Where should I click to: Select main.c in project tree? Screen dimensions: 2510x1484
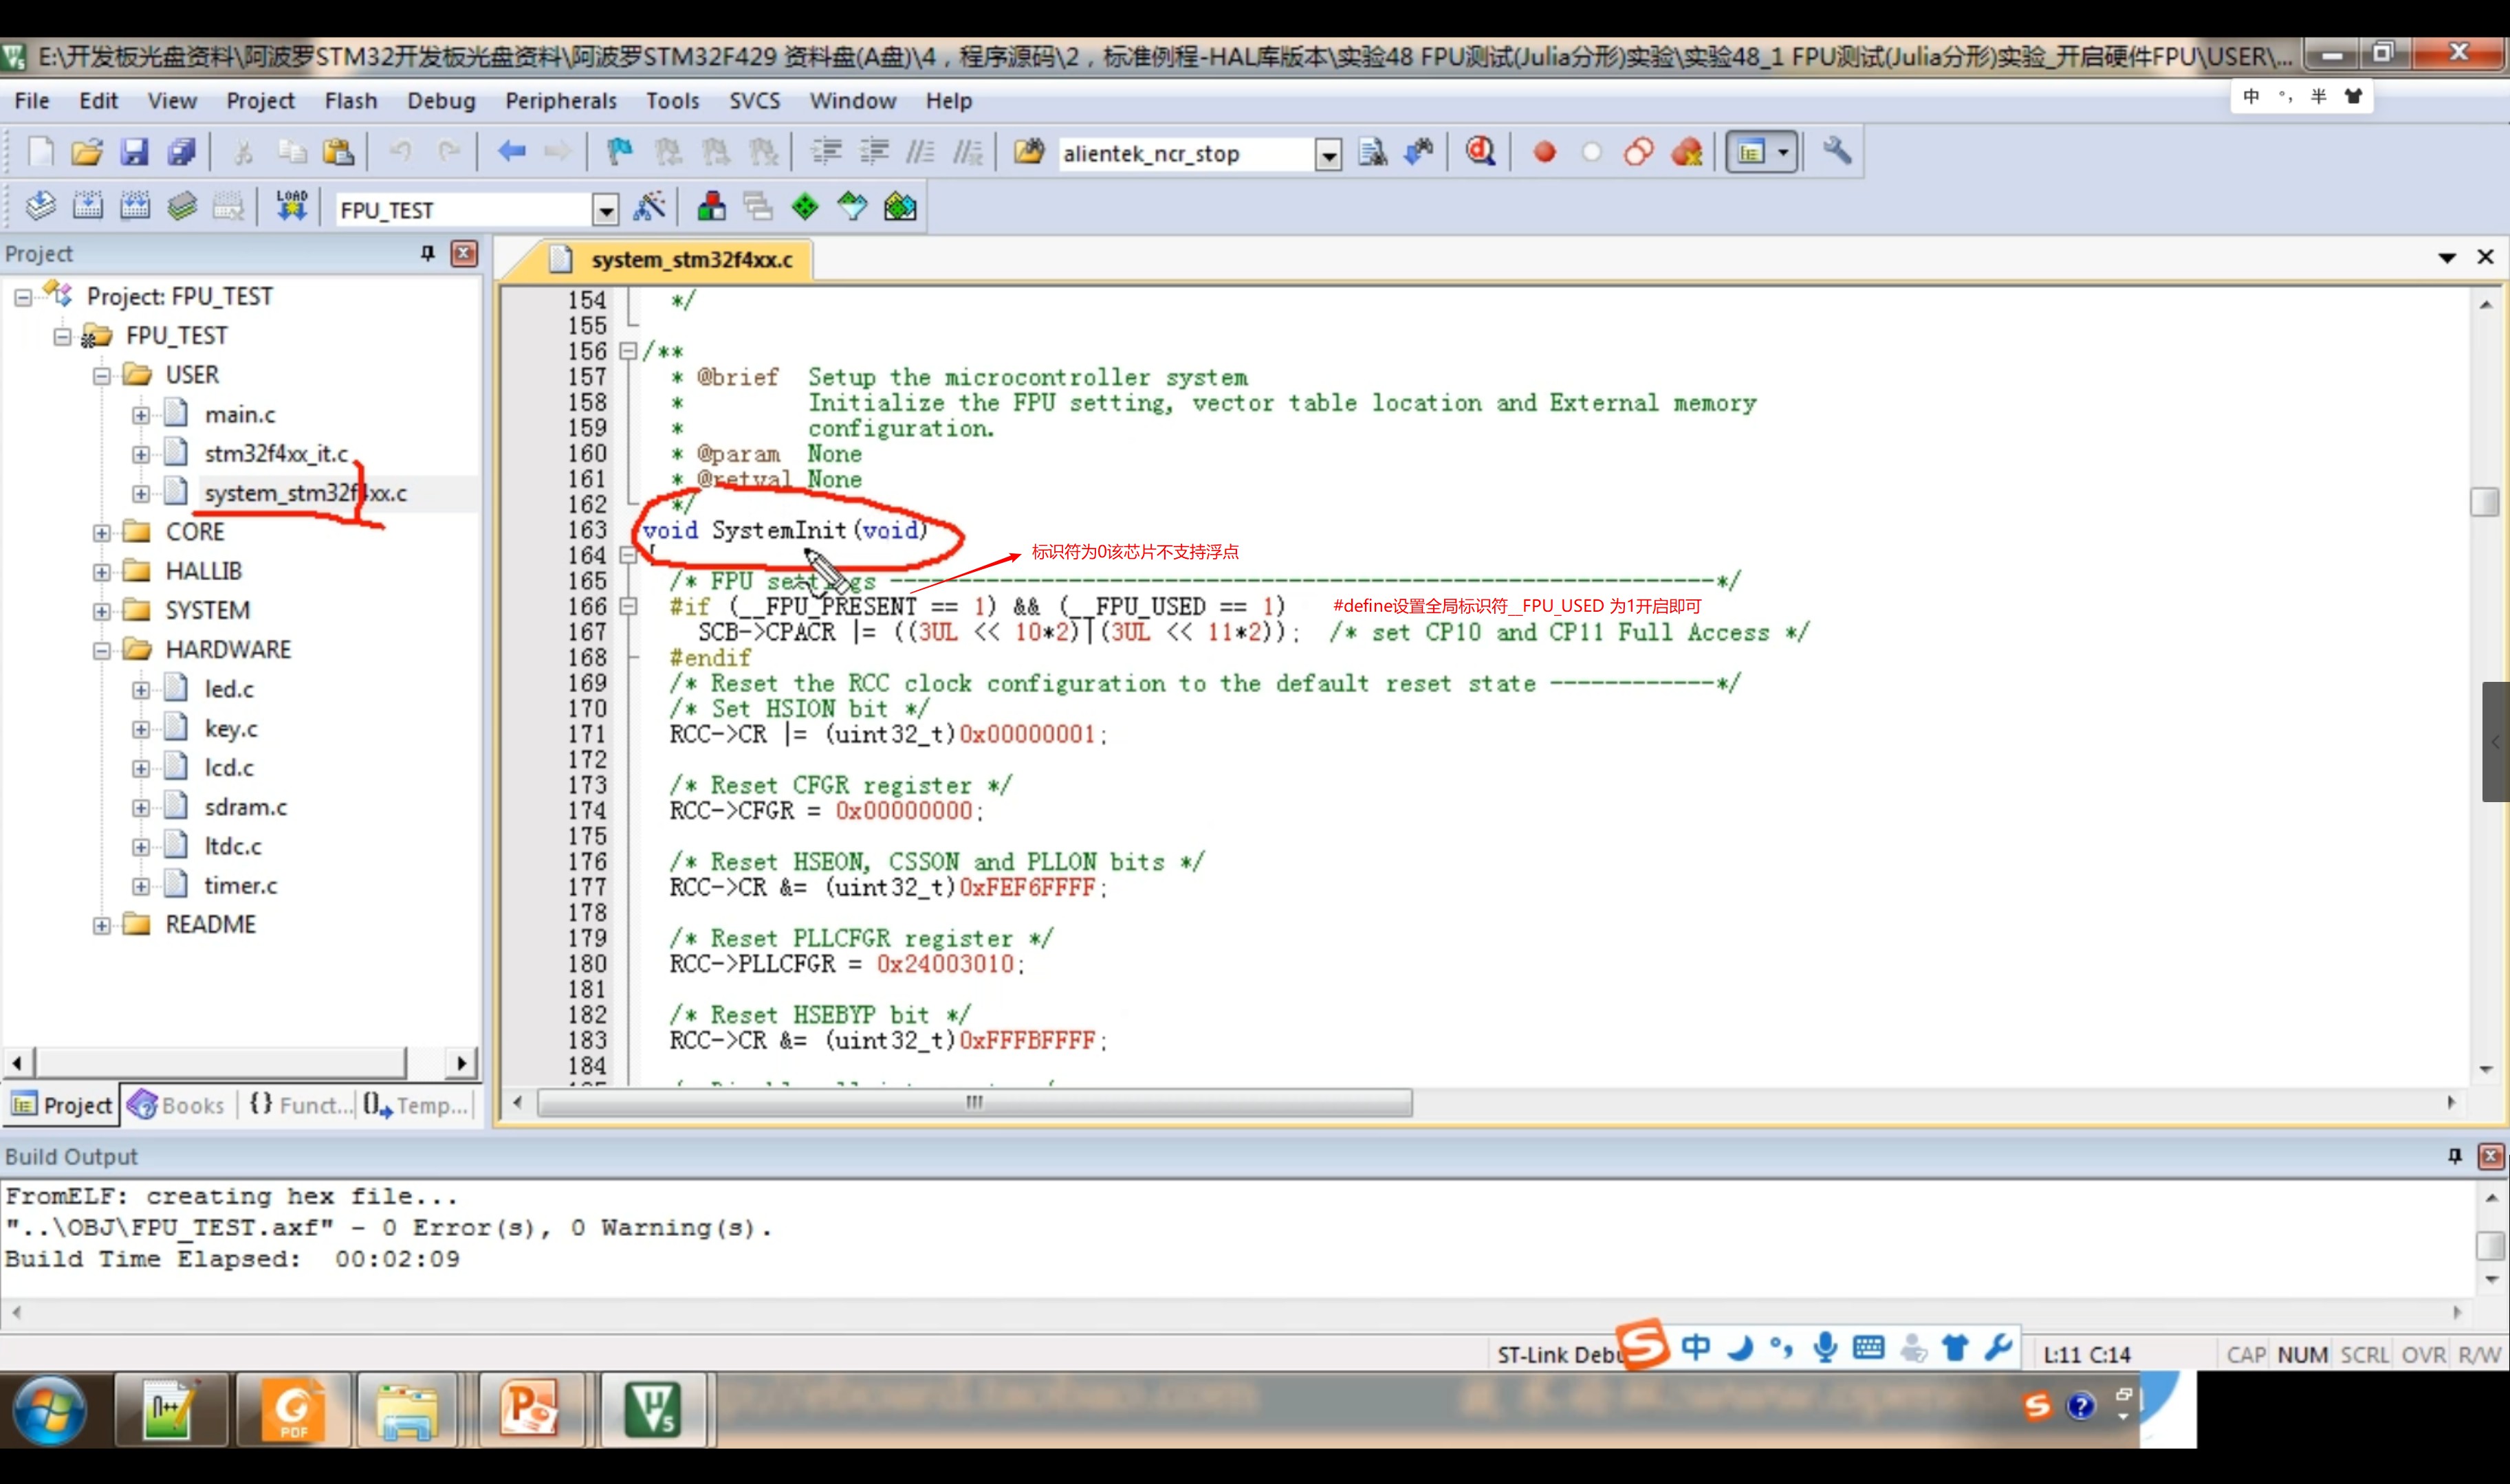tap(240, 414)
